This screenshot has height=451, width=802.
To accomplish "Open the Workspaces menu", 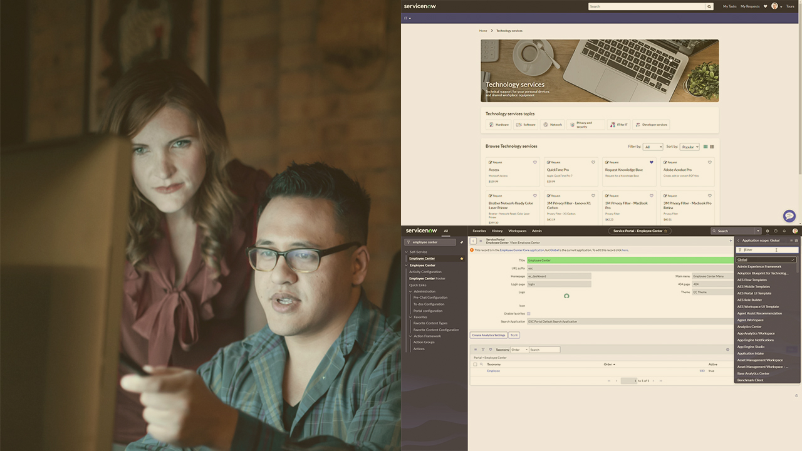I will [x=517, y=231].
